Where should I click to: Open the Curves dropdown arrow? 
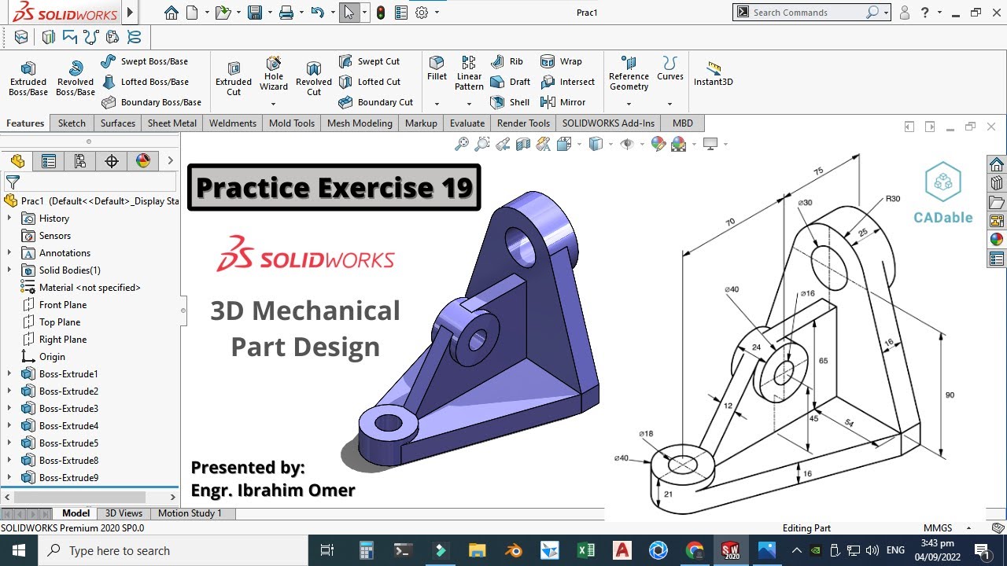[670, 104]
